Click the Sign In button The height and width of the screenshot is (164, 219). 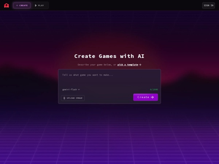(x=208, y=5)
